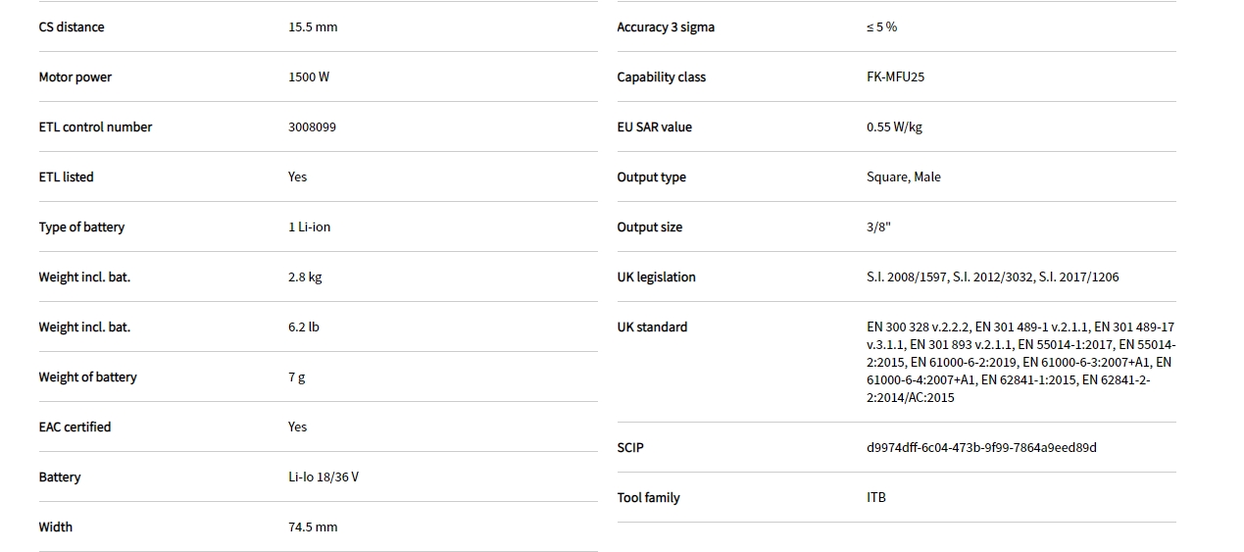
Task: Click the CS distance label
Action: point(72,27)
